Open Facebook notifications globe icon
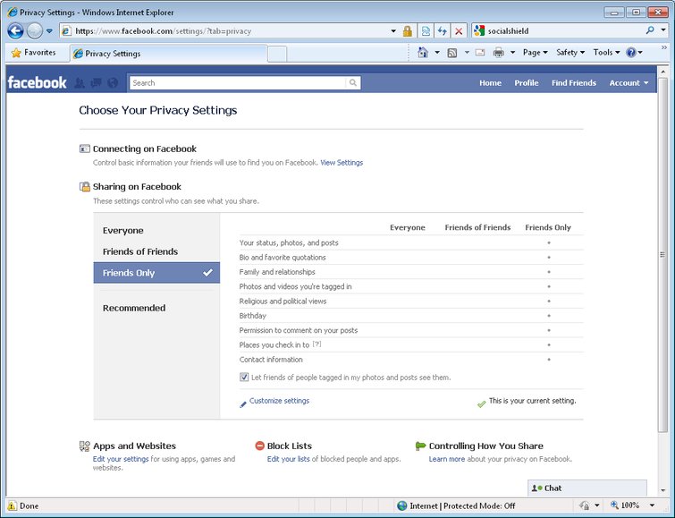The width and height of the screenshot is (675, 518). coord(113,82)
